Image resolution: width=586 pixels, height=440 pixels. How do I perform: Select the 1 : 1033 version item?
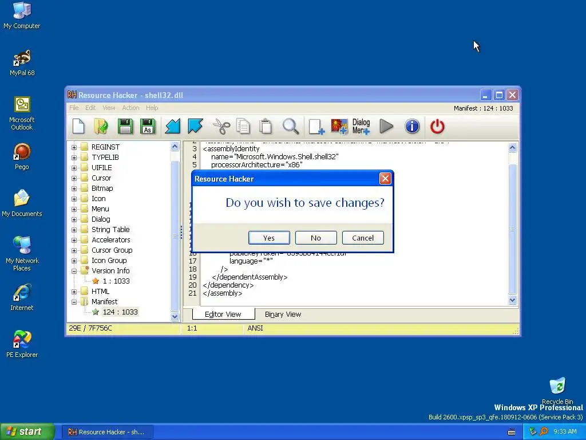point(116,281)
